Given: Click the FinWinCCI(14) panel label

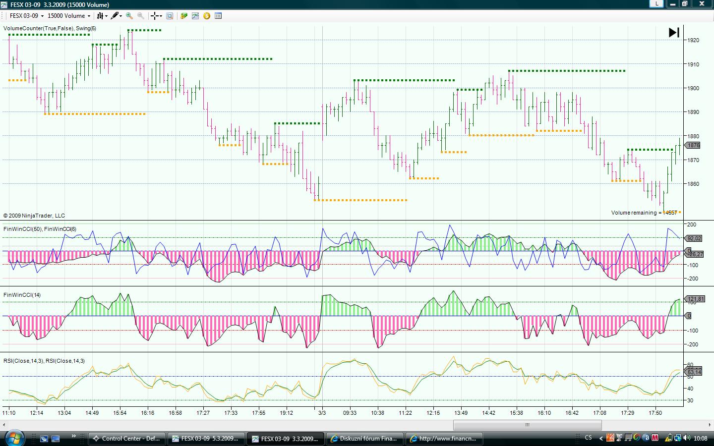Looking at the screenshot, I should click(x=22, y=295).
